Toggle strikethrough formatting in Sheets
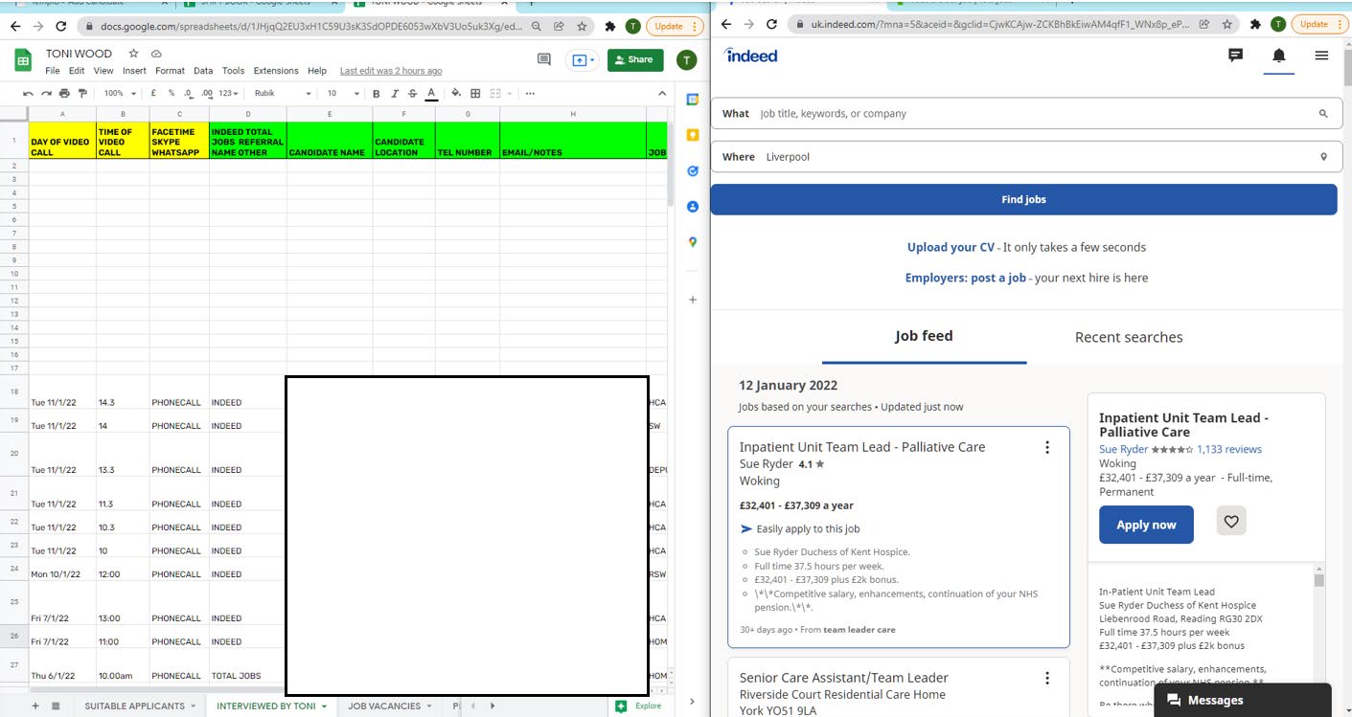1352x717 pixels. tap(412, 94)
